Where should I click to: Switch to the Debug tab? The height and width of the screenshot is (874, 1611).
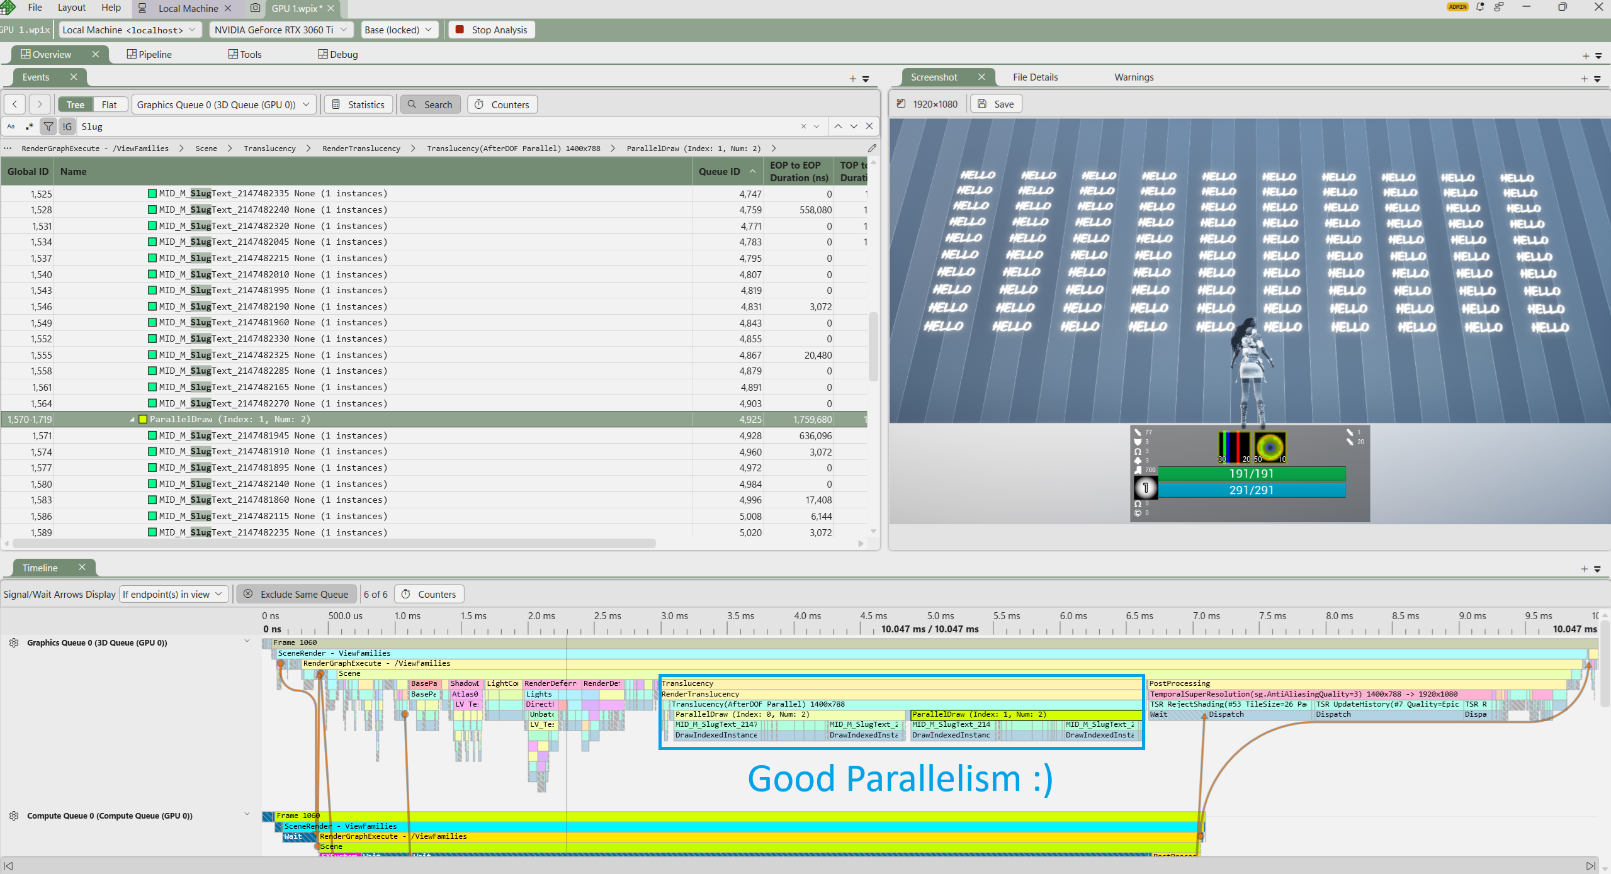coord(338,54)
